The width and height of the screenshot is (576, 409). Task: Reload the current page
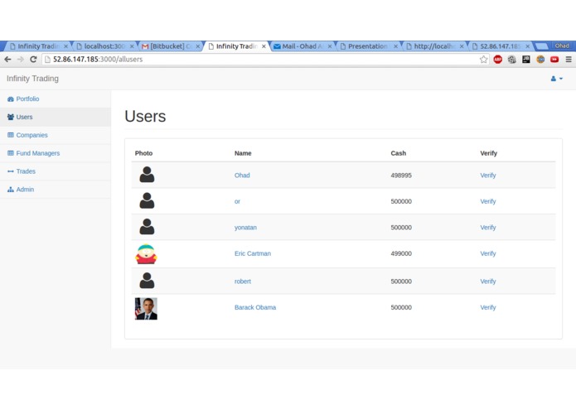33,59
